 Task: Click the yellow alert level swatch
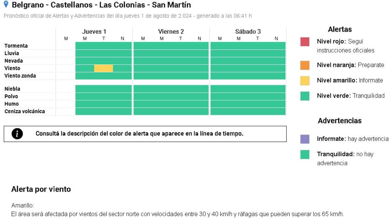pos(305,80)
